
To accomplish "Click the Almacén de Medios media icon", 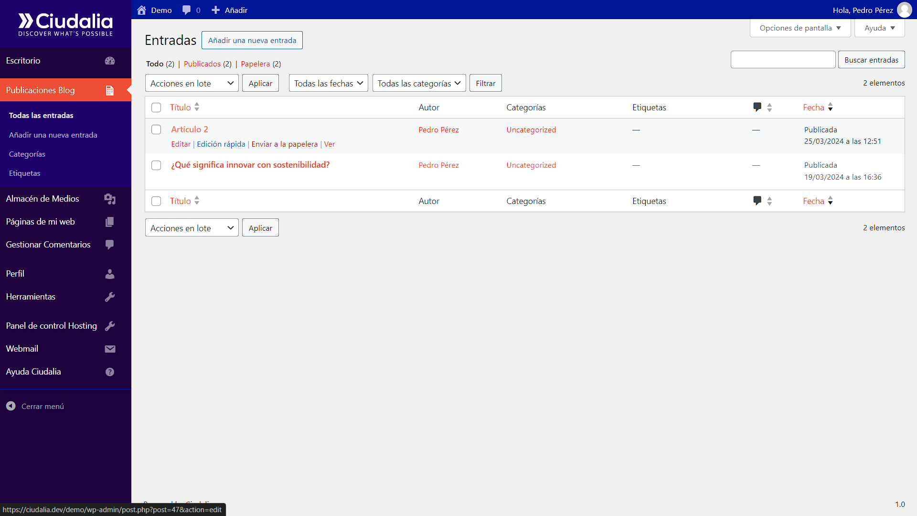I will pos(110,199).
